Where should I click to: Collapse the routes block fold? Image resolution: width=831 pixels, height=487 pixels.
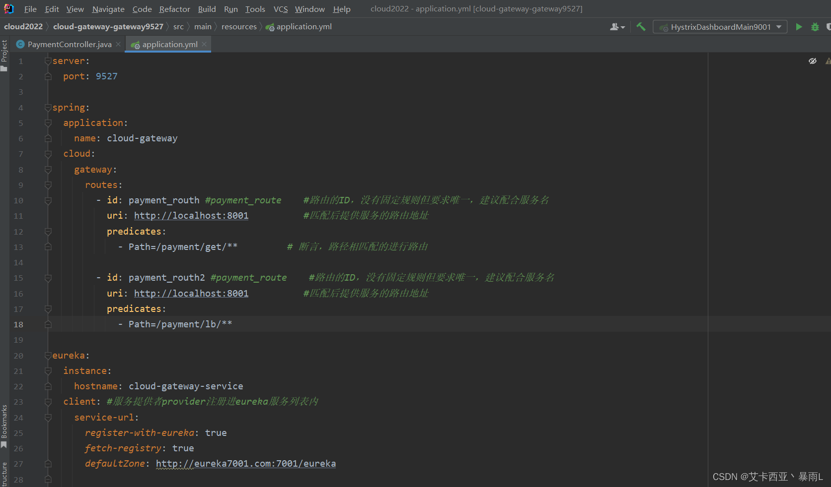[x=48, y=185]
